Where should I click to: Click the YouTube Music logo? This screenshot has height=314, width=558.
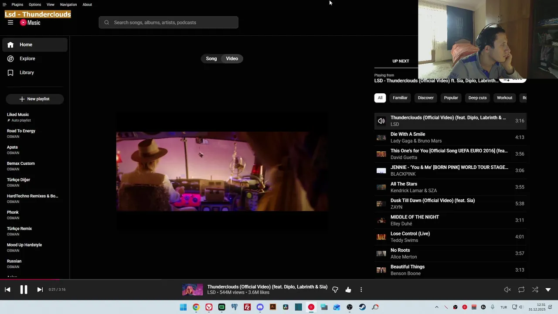(x=30, y=23)
